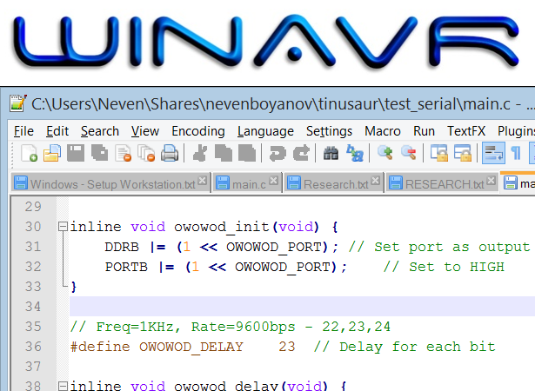Paste clipboard from the toolbar
The width and height of the screenshot is (535, 391).
(247, 153)
